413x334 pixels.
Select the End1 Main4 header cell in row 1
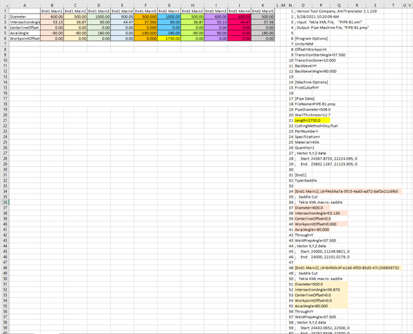point(123,11)
